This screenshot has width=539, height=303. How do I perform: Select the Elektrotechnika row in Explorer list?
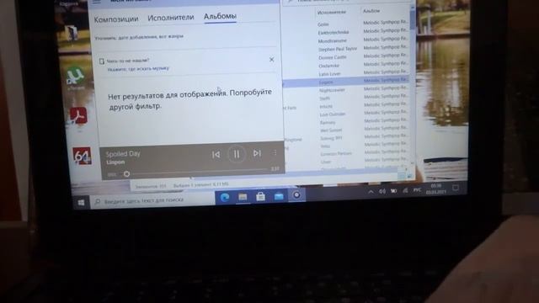334,33
